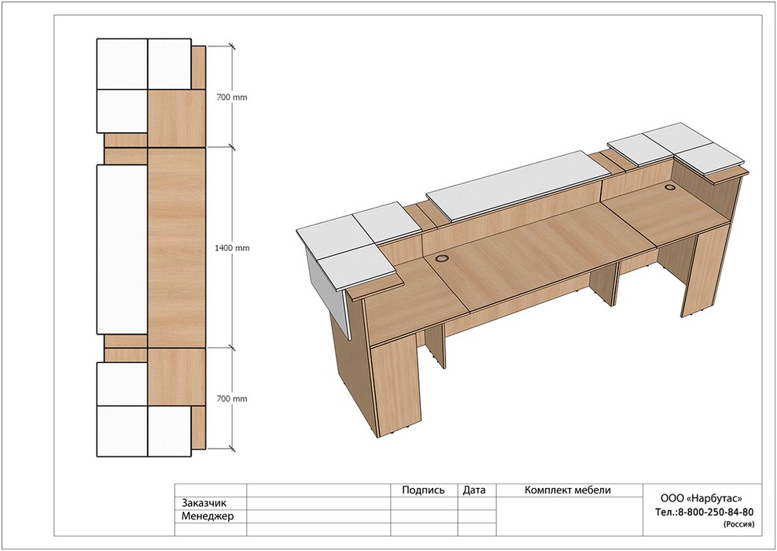This screenshot has width=777, height=551.
Task: Click the empty signature cell in the Заказчик row
Action: pos(423,503)
